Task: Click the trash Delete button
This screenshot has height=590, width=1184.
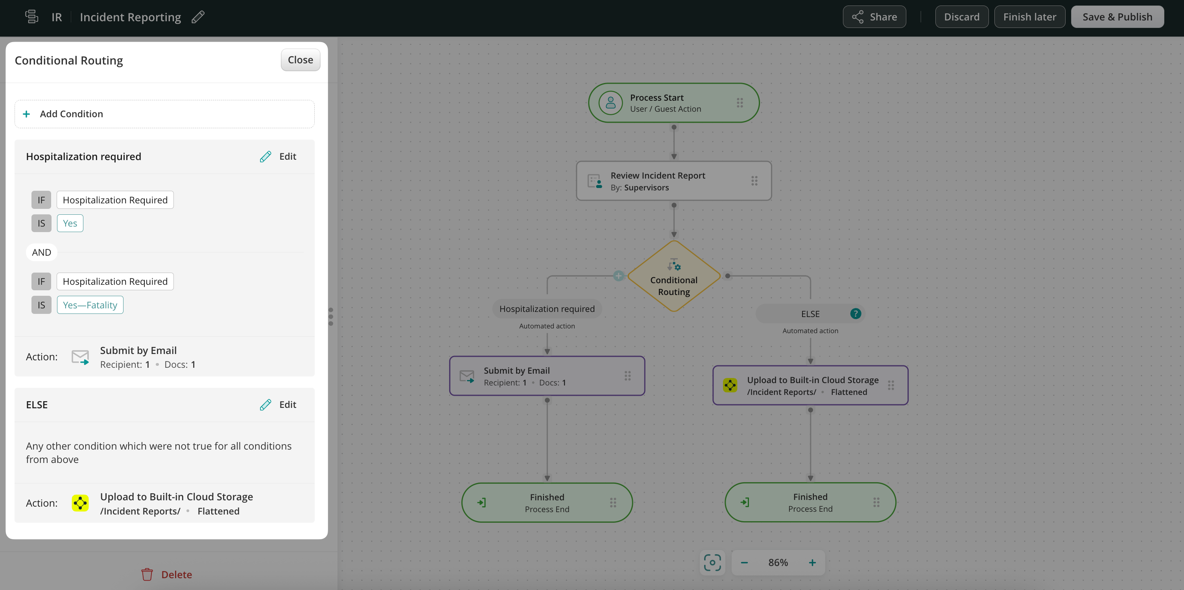Action: point(166,574)
